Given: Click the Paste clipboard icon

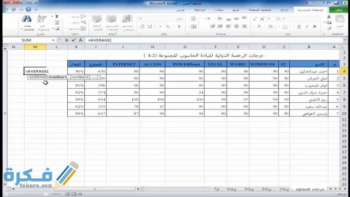Looking at the screenshot, I should pyautogui.click(x=340, y=19).
